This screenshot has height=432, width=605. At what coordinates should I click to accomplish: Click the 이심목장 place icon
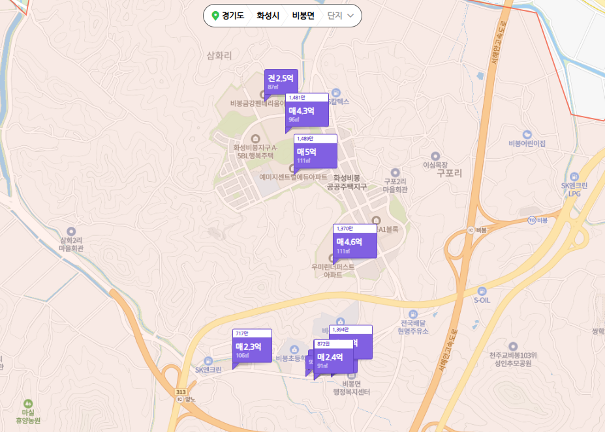[x=435, y=156]
